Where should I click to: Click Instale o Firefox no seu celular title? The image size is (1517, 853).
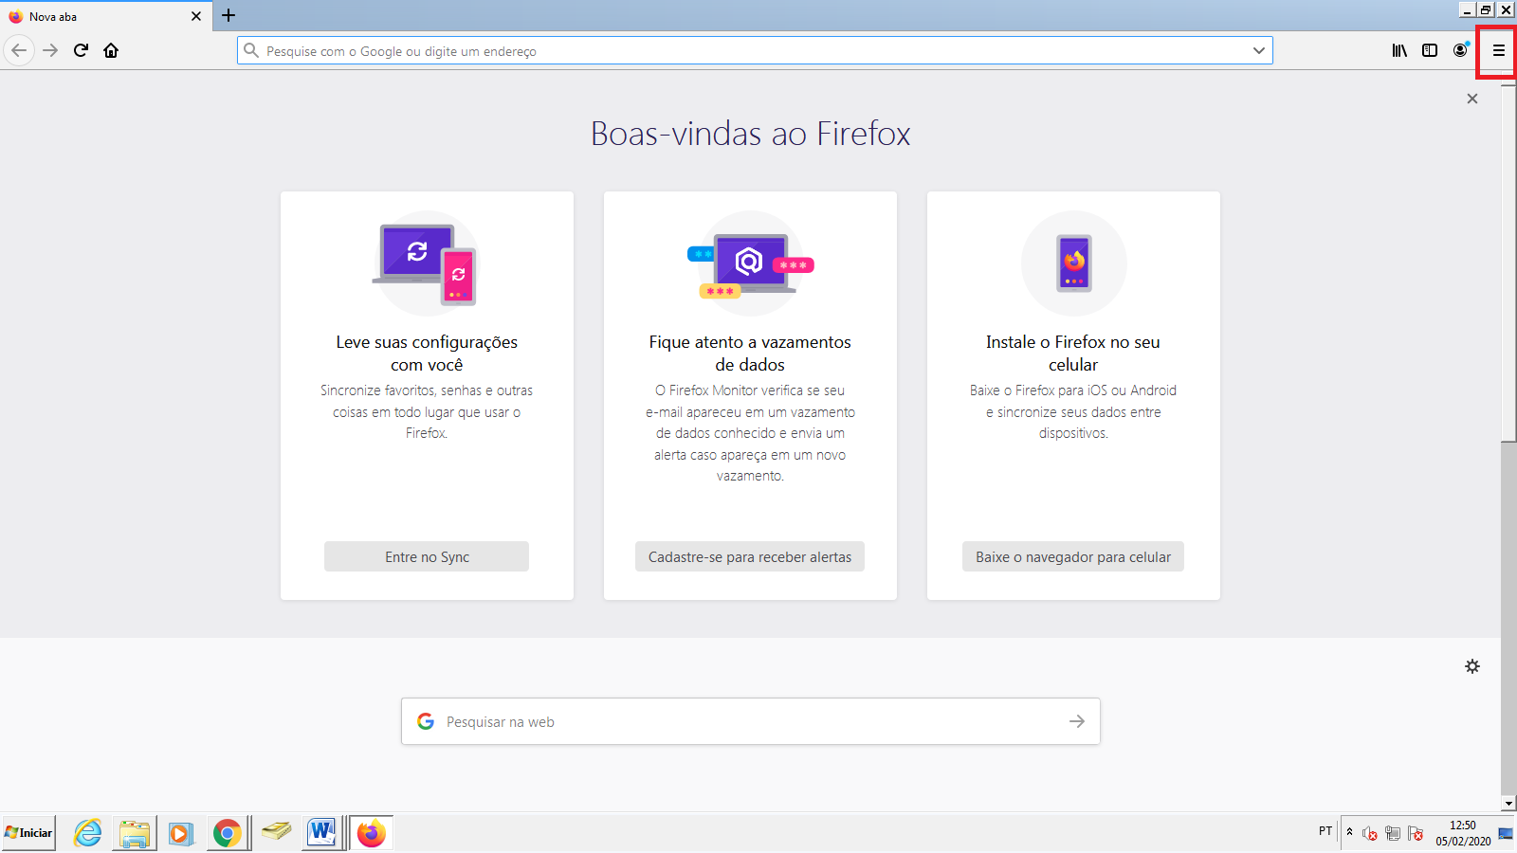point(1073,354)
